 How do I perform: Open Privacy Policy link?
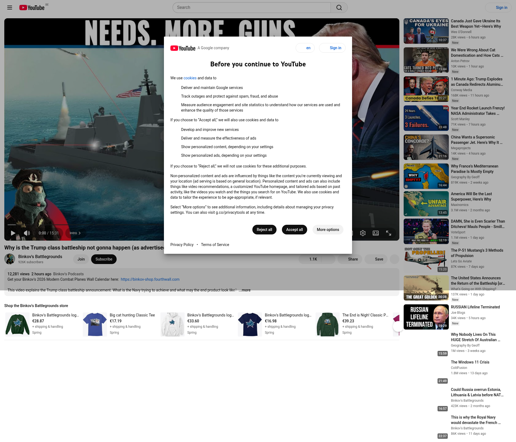tap(182, 245)
